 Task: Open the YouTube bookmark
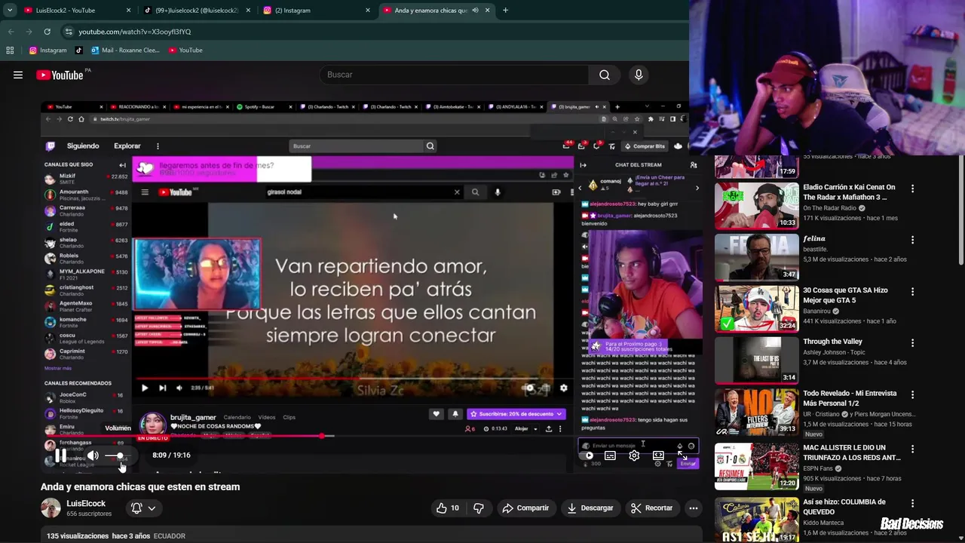point(185,50)
